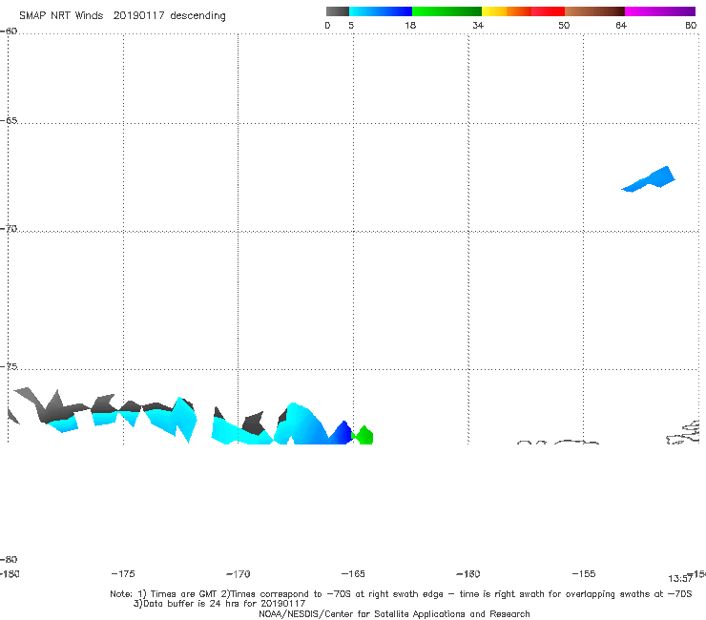This screenshot has width=706, height=620.
Task: Click the color scale label 18
Action: tap(410, 25)
